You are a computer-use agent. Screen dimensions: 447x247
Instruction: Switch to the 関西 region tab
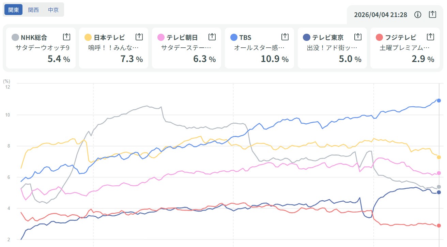pos(33,10)
